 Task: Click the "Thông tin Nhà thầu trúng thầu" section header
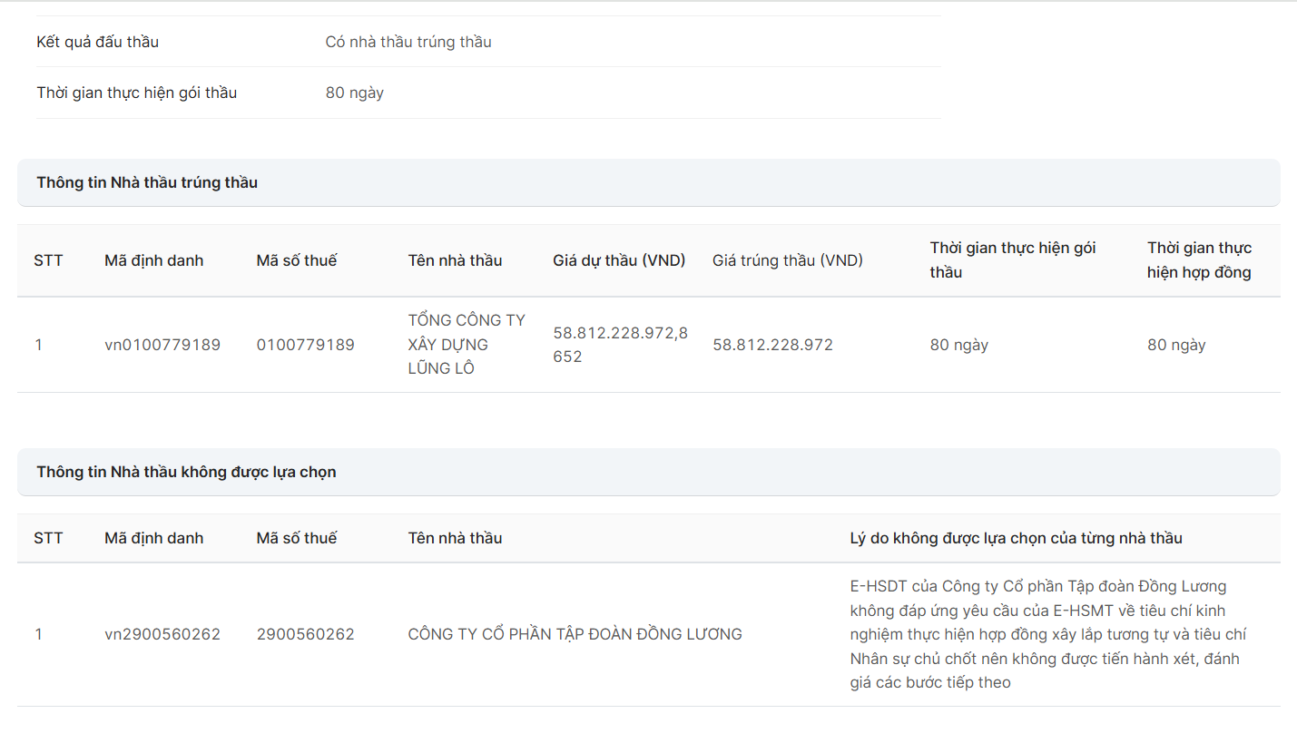click(147, 182)
